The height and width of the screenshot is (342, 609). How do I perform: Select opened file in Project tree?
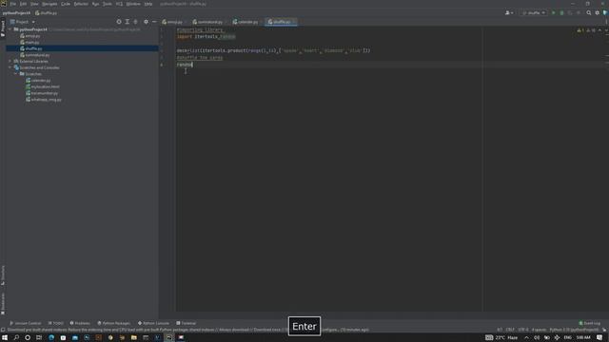[x=119, y=22]
